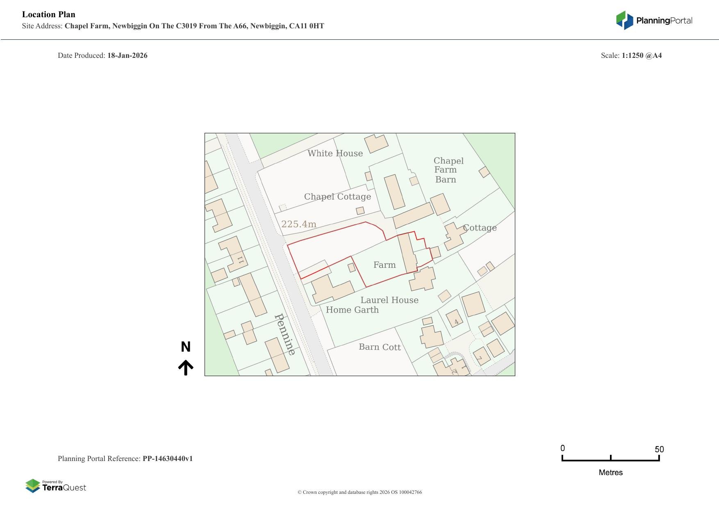Viewport: 719px width, 509px height.
Task: Click the 225.4m spot height text
Action: 298,224
